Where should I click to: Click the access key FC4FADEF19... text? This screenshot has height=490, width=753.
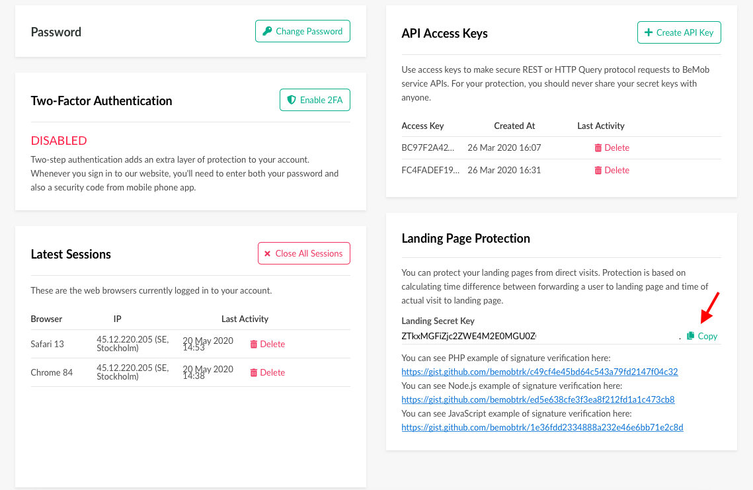[430, 170]
